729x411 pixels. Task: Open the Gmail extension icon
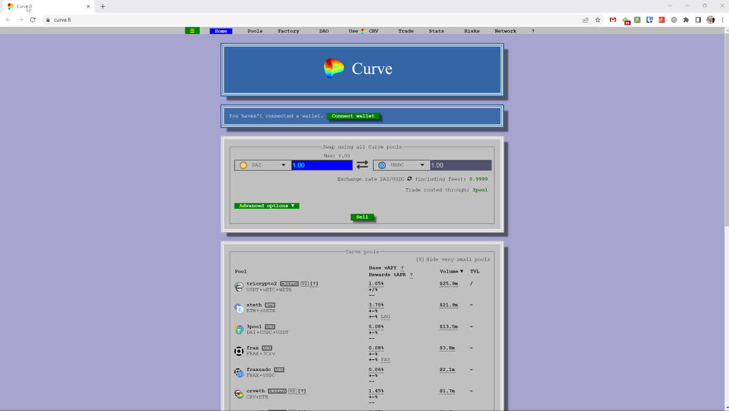(613, 19)
